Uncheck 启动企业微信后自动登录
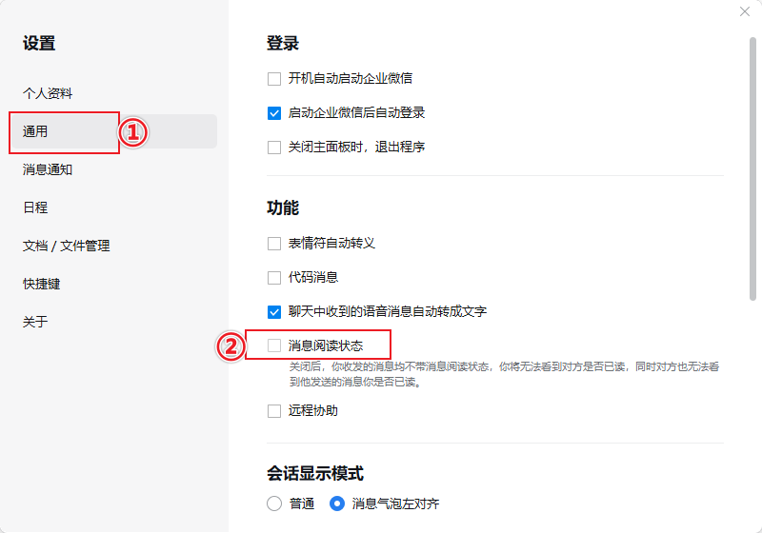This screenshot has width=762, height=533. click(274, 112)
